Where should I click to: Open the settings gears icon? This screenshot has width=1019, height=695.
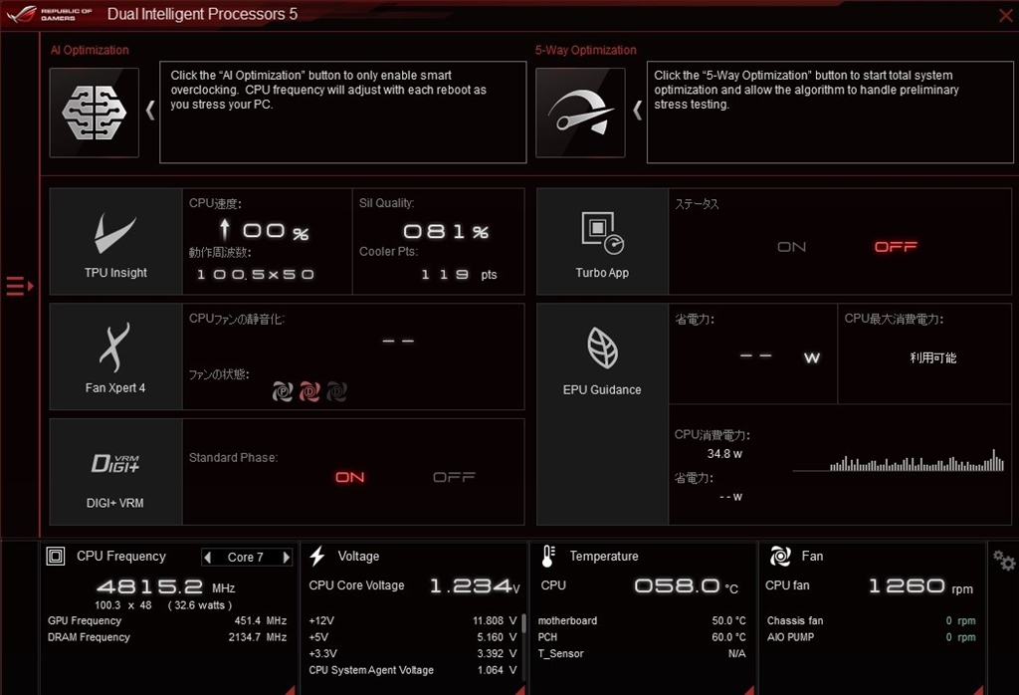(x=1004, y=561)
